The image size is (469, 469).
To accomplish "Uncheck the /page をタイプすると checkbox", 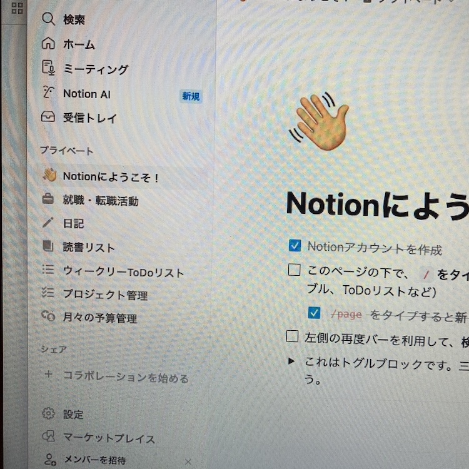I will click(x=314, y=313).
